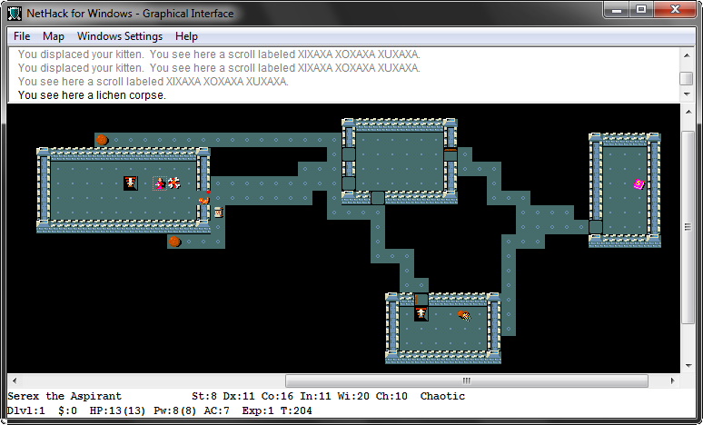Click the map vertical scrollbar thumb
The height and width of the screenshot is (425, 703).
pos(688,227)
